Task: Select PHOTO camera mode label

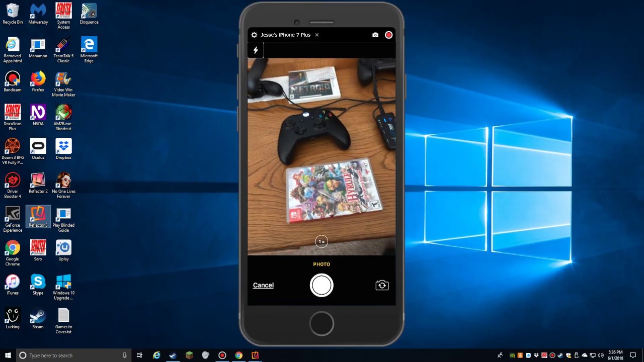Action: coord(321,264)
